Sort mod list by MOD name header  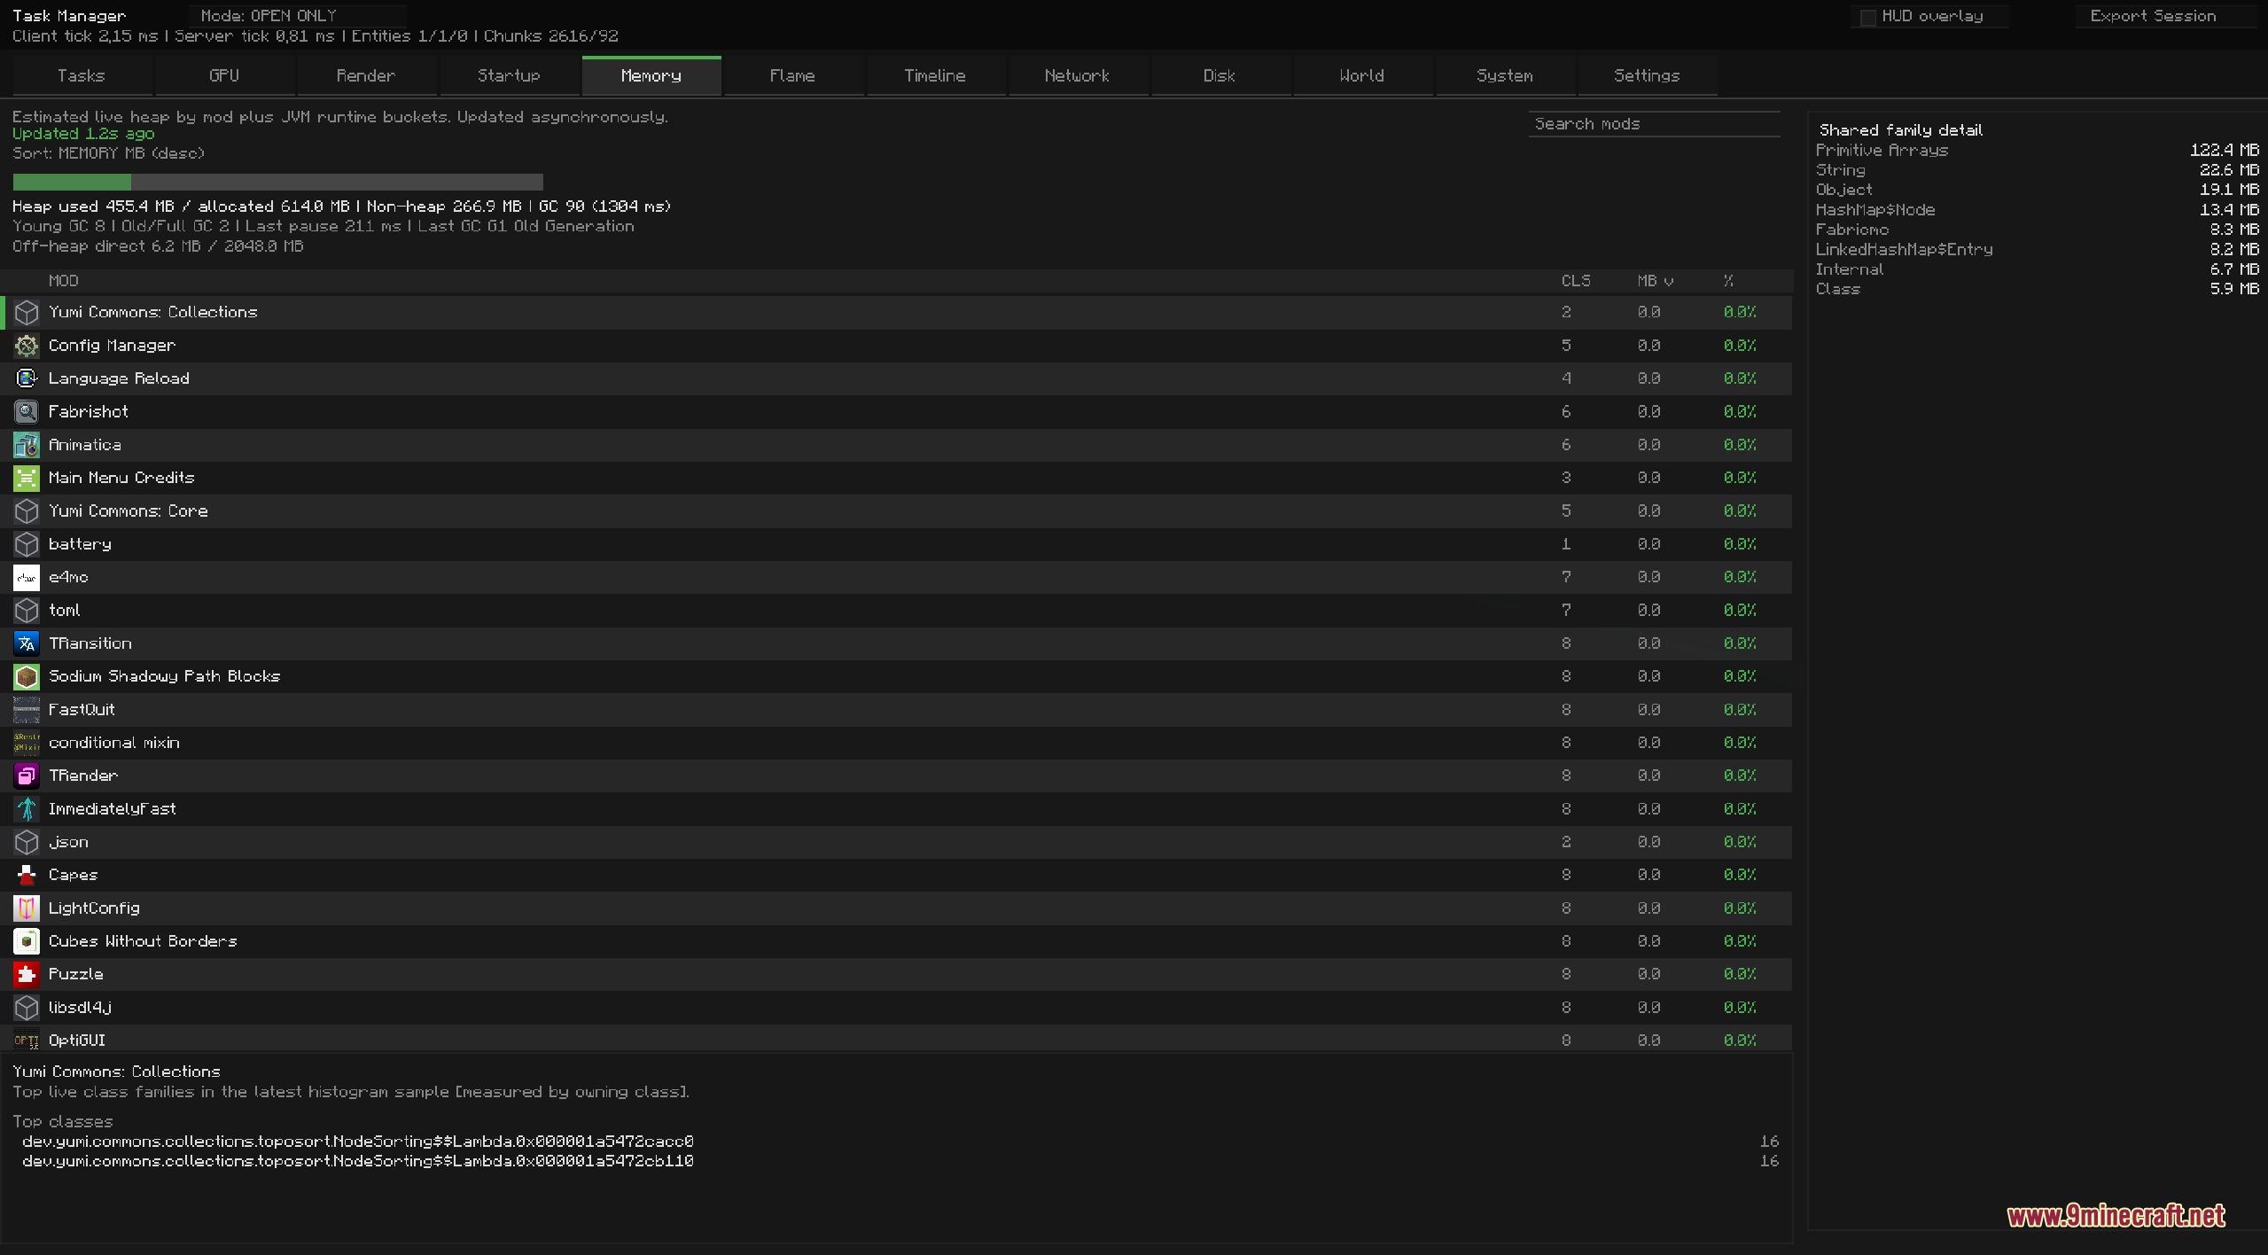coord(63,281)
